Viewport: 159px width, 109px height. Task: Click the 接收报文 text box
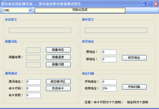pyautogui.click(x=116, y=30)
